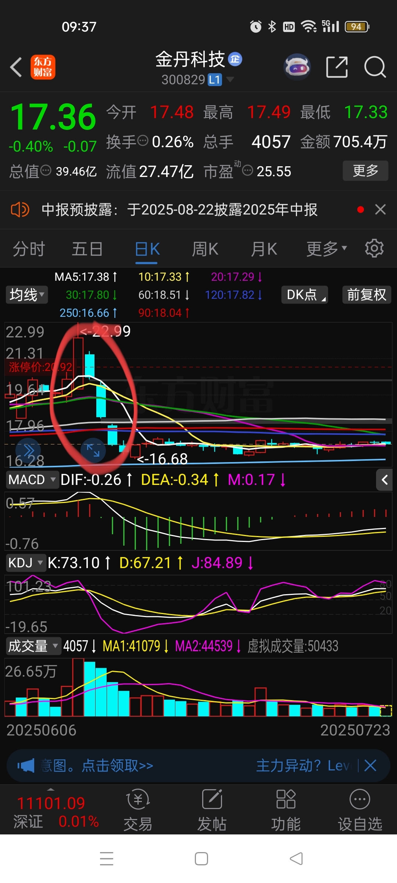397x883 pixels.
Task: Tap the 金丹科技 stock title
Action: 190,59
